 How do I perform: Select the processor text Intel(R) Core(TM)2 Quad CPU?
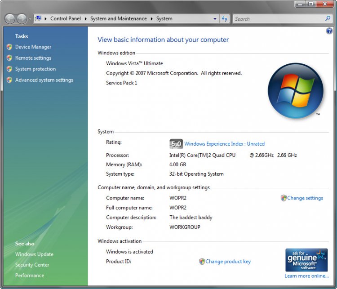click(x=203, y=155)
